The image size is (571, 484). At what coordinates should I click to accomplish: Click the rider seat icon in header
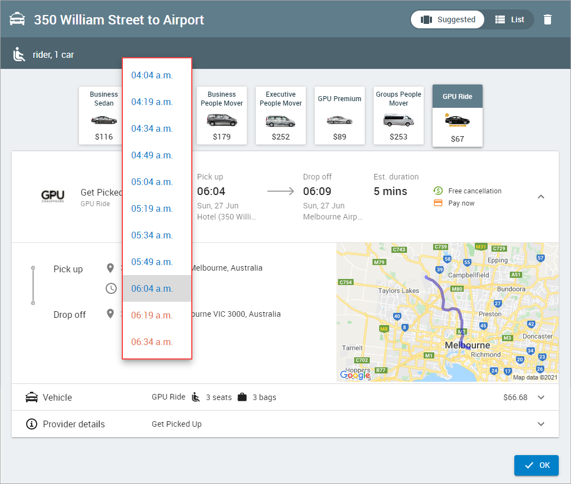pos(19,54)
